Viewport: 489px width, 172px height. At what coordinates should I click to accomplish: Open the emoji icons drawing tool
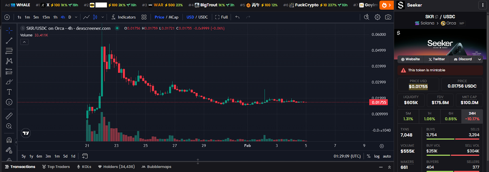9,102
